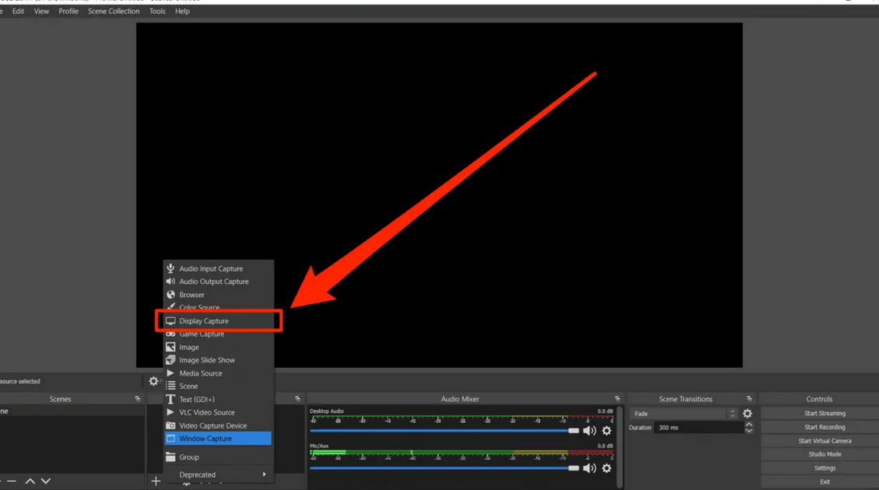Click the Exit button
The height and width of the screenshot is (490, 879).
[x=824, y=481]
